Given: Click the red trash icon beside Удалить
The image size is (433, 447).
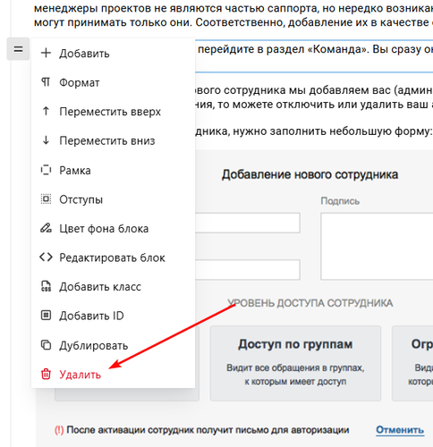Looking at the screenshot, I should coord(46,374).
